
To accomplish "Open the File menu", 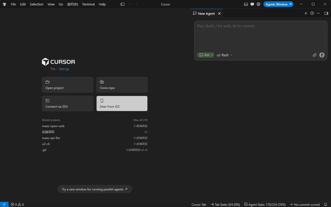I will [x=13, y=4].
